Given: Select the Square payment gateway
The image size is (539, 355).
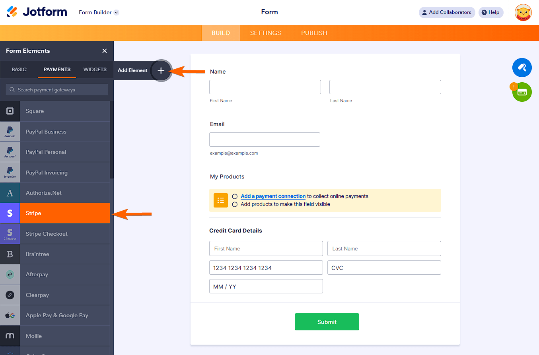Looking at the screenshot, I should pyautogui.click(x=55, y=111).
